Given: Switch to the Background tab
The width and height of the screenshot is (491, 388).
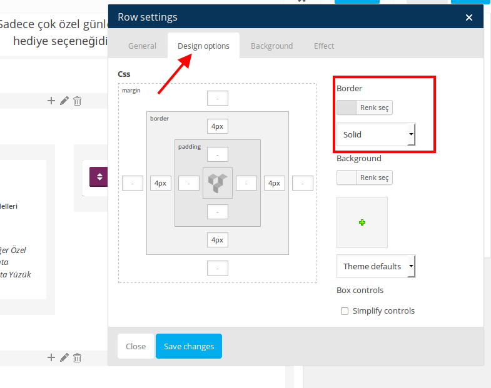Looking at the screenshot, I should [272, 46].
